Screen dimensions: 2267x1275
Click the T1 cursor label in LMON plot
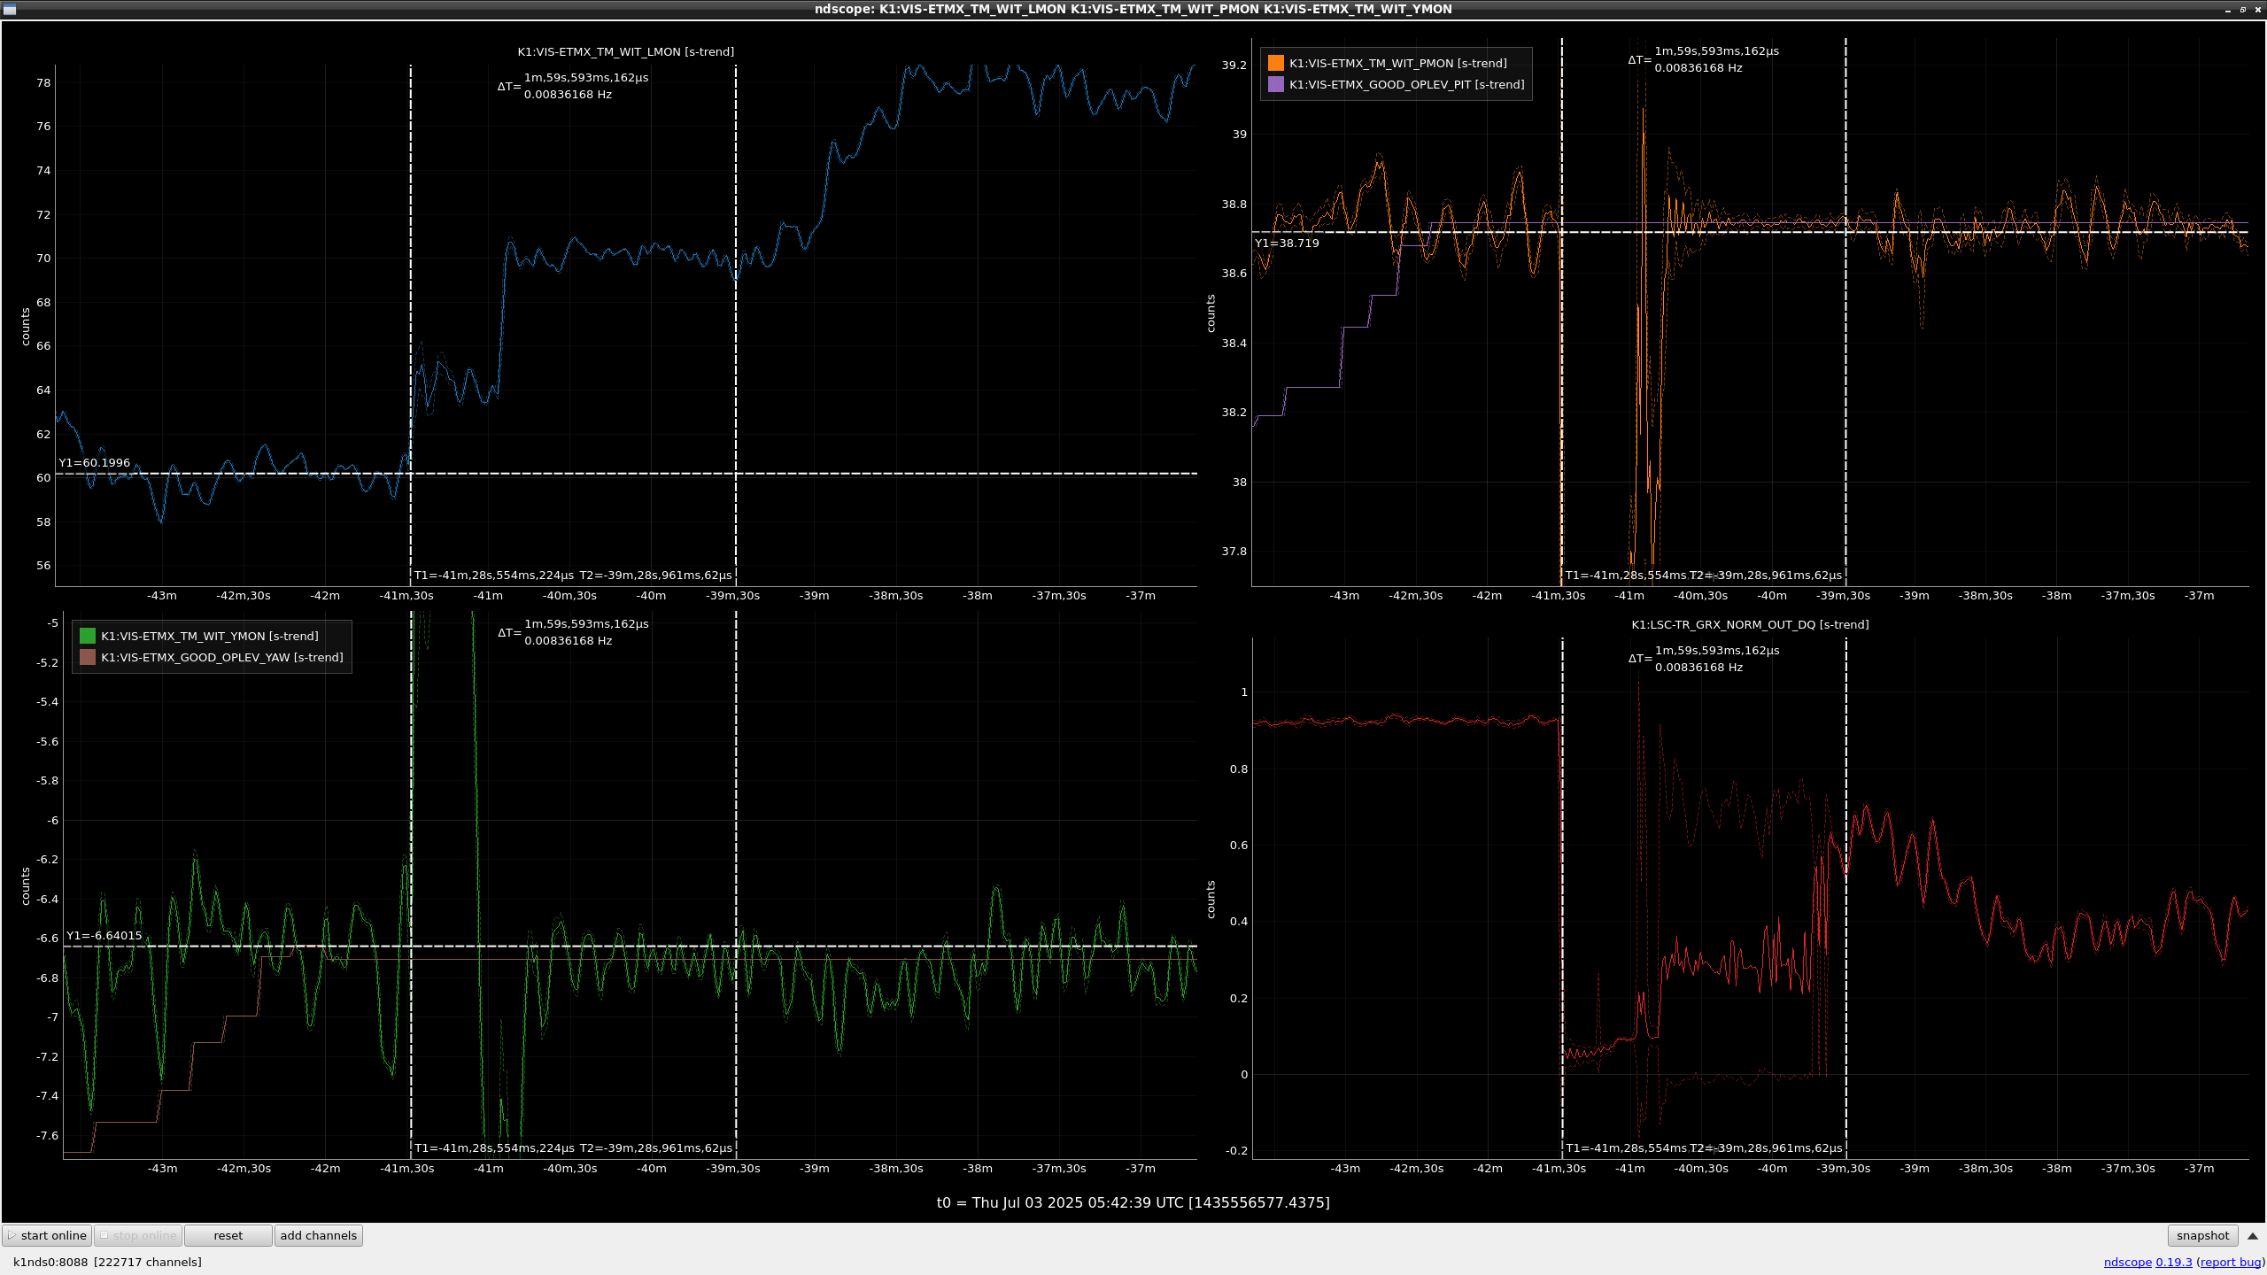pos(494,575)
